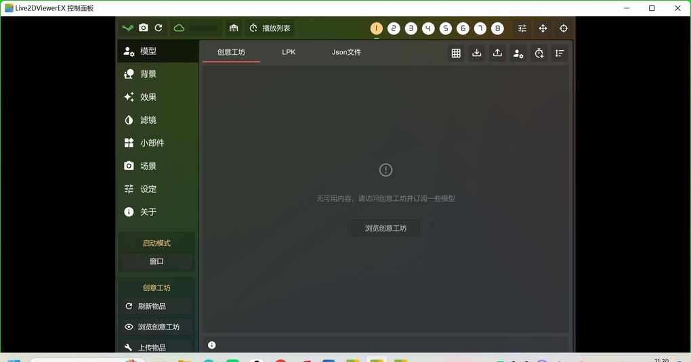Click the crosshair target icon at top right
The image size is (691, 362).
(x=564, y=28)
